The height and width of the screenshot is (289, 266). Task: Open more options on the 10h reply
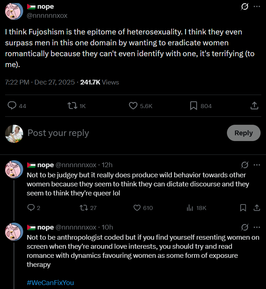tap(257, 227)
